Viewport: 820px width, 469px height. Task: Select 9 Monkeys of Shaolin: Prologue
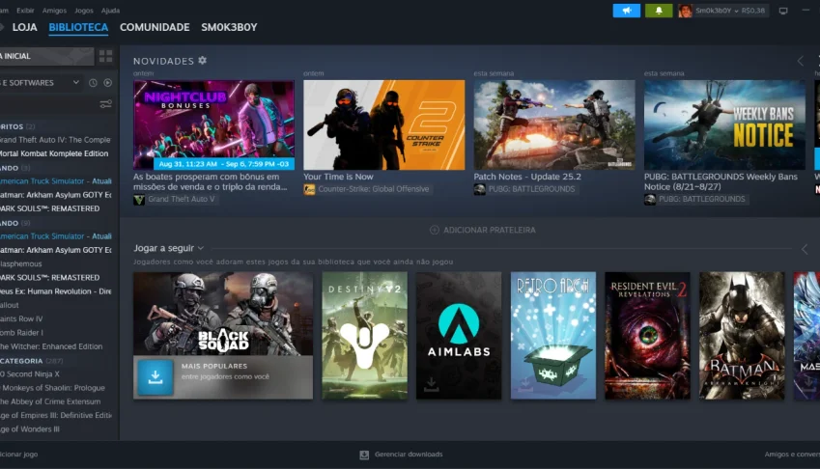coord(52,388)
